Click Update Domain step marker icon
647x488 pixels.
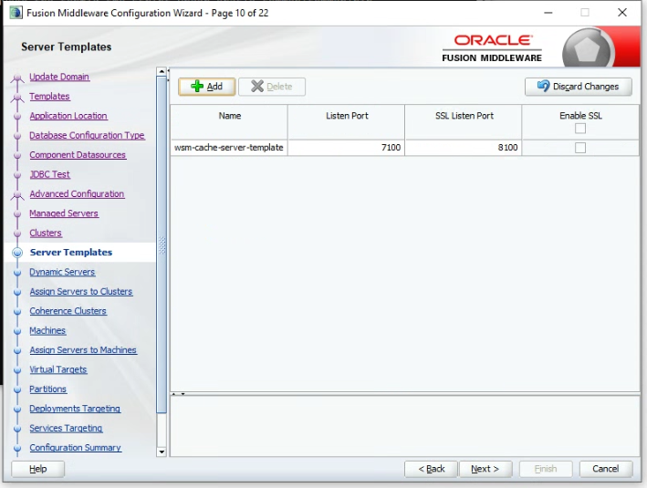click(x=17, y=78)
